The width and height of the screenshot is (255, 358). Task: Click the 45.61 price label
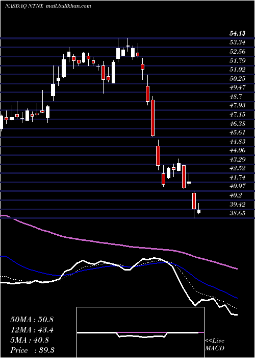coord(237,132)
